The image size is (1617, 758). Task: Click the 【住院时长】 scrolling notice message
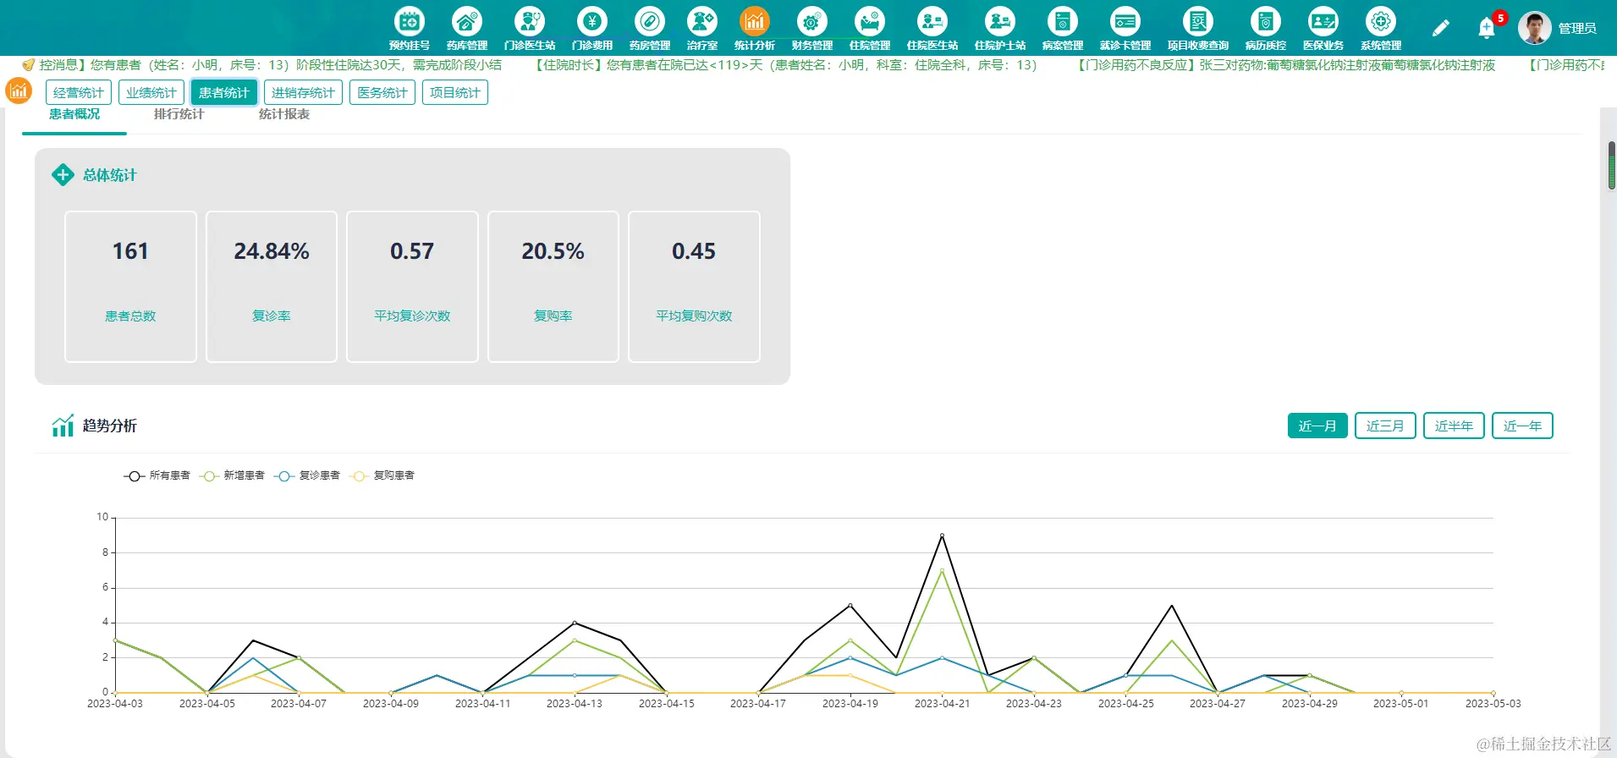[786, 65]
